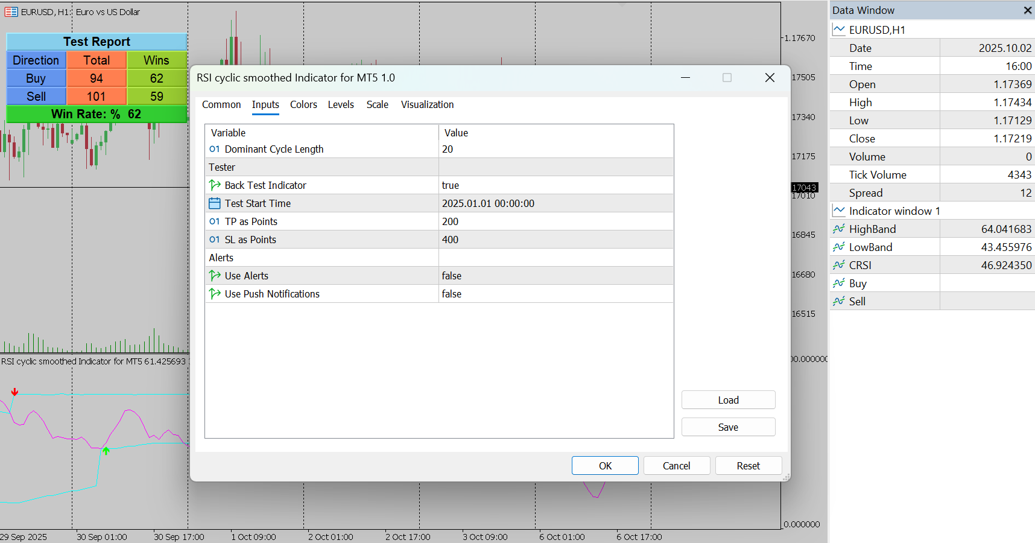Click the Win Rate row in Test Report
This screenshot has width=1035, height=543.
pyautogui.click(x=97, y=114)
